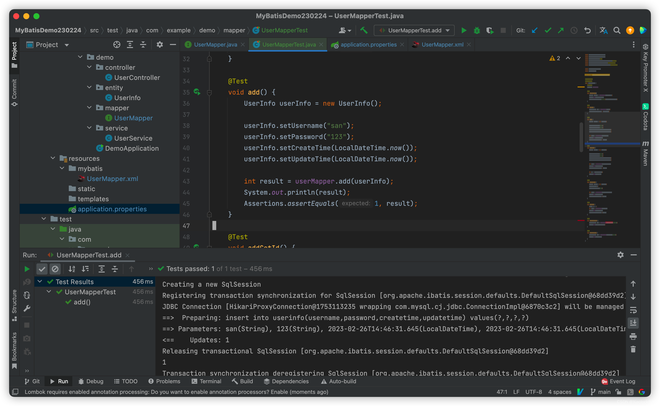The image size is (660, 406).
Task: Collapse the controller folder
Action: [90, 67]
